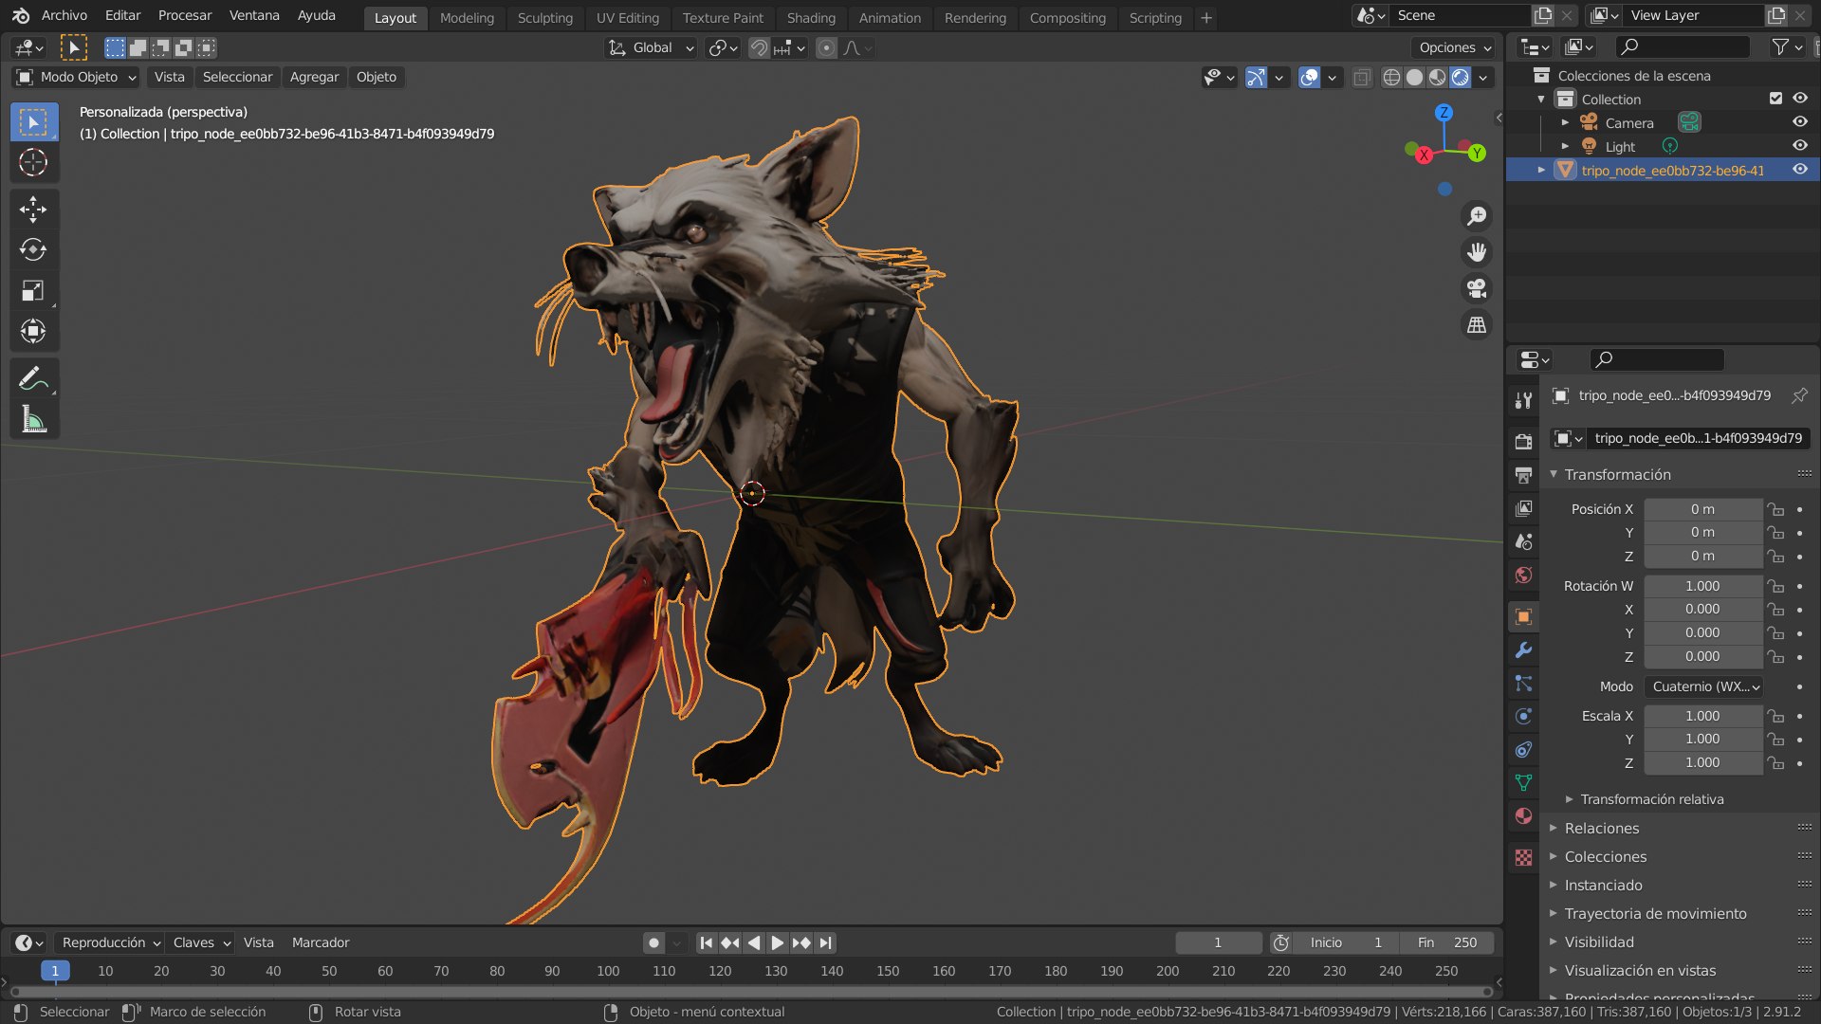Open the Render properties tab icon

1523,442
